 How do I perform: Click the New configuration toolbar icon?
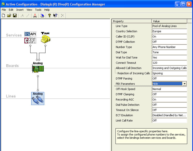[x=3, y=16]
